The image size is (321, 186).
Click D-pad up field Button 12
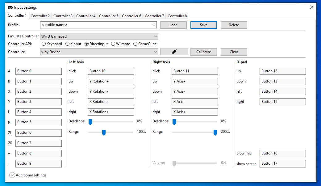[x=283, y=71]
